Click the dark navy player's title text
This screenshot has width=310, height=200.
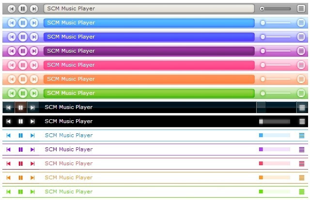[x=69, y=107]
